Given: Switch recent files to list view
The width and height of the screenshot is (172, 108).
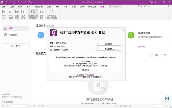Looking at the screenshot, I should tap(151, 55).
